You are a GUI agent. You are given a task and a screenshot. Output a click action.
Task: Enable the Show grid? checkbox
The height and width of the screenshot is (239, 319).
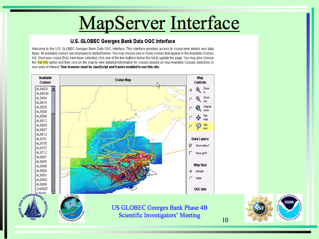click(x=191, y=153)
